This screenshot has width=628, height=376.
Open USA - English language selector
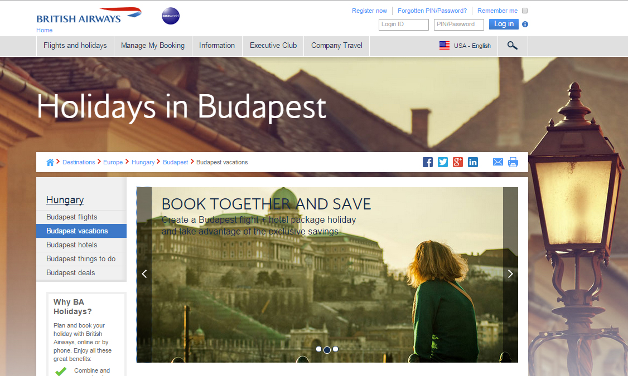(465, 46)
